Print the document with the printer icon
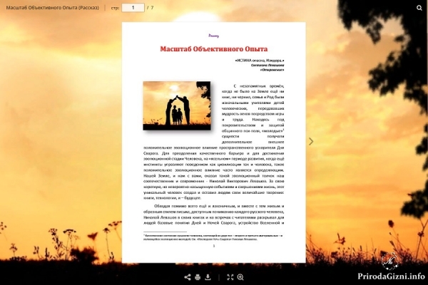The height and width of the screenshot is (285, 428). 198,277
